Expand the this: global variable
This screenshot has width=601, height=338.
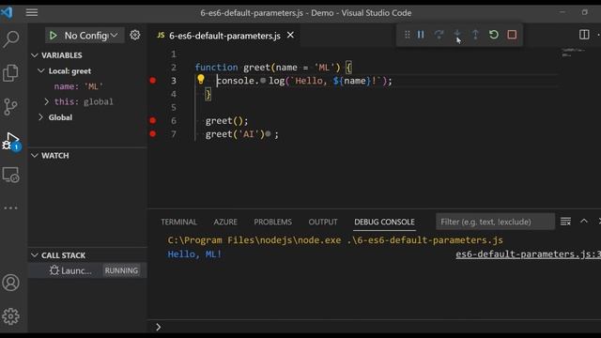point(46,101)
